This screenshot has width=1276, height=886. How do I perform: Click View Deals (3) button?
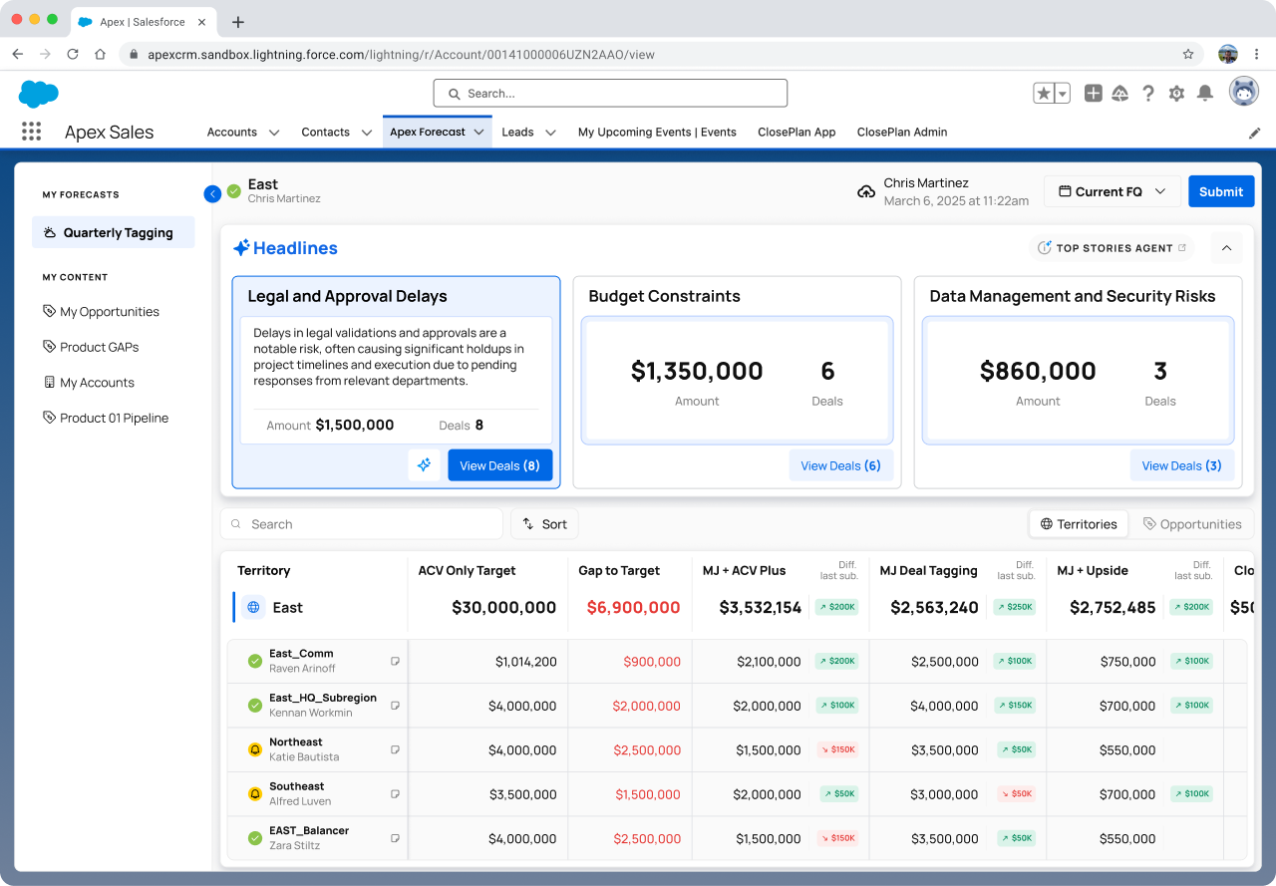[x=1182, y=465]
